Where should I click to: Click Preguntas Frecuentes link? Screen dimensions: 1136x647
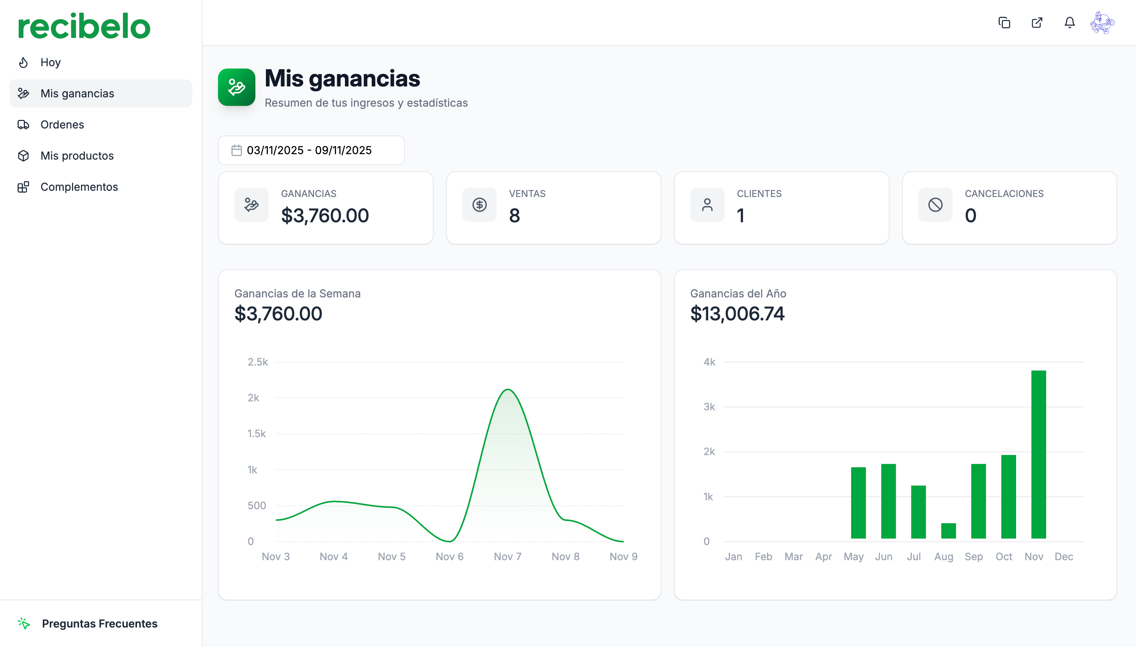[x=99, y=624]
